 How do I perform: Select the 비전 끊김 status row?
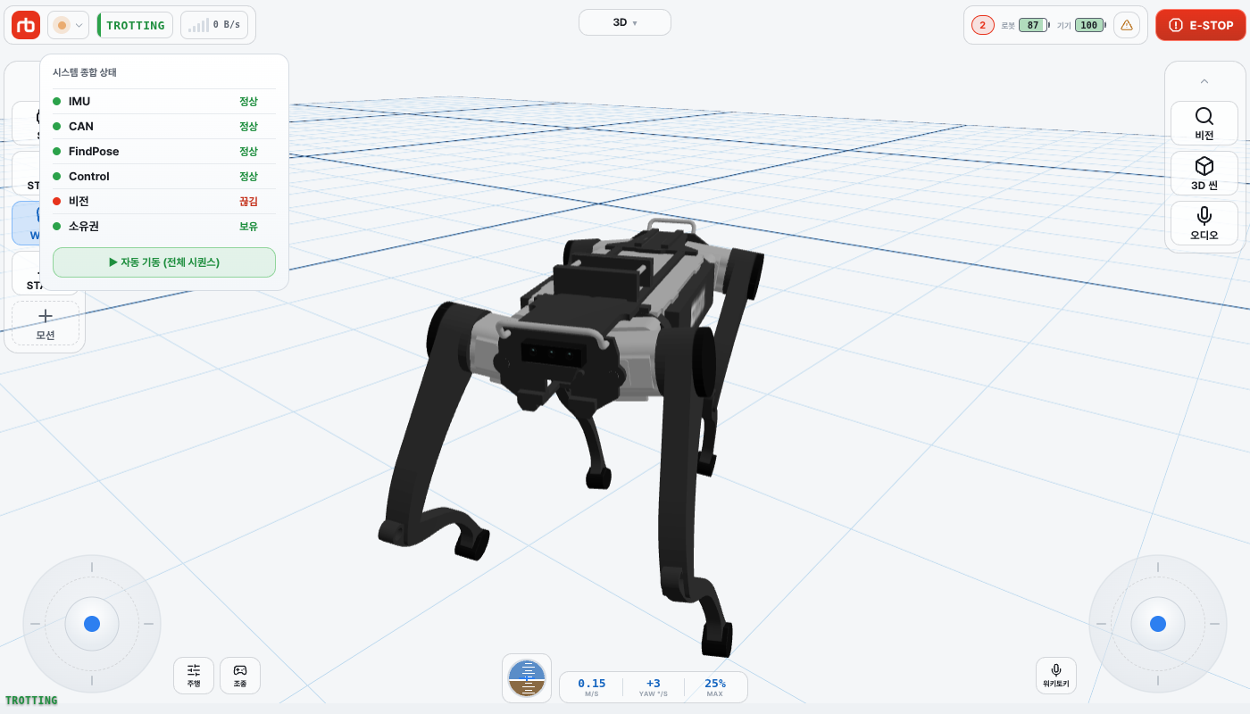(x=164, y=202)
